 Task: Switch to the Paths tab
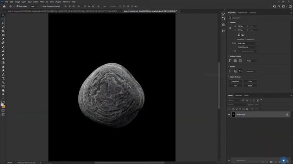click(246, 95)
